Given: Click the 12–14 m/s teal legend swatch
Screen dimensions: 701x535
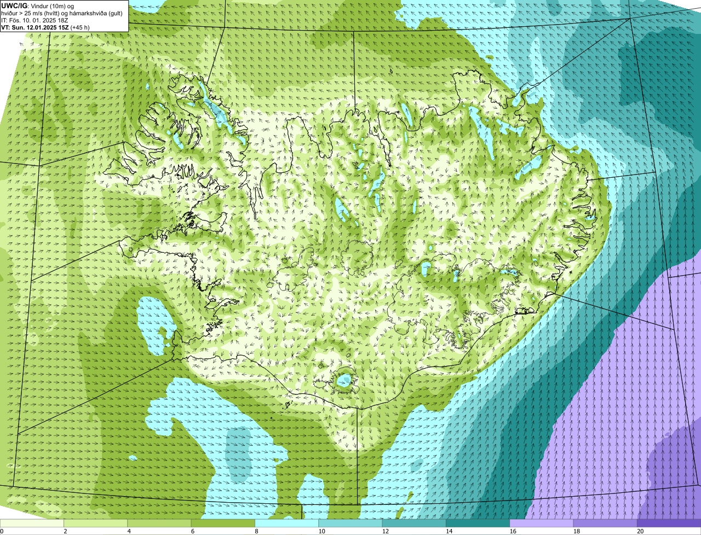Looking at the screenshot, I should coord(414,524).
